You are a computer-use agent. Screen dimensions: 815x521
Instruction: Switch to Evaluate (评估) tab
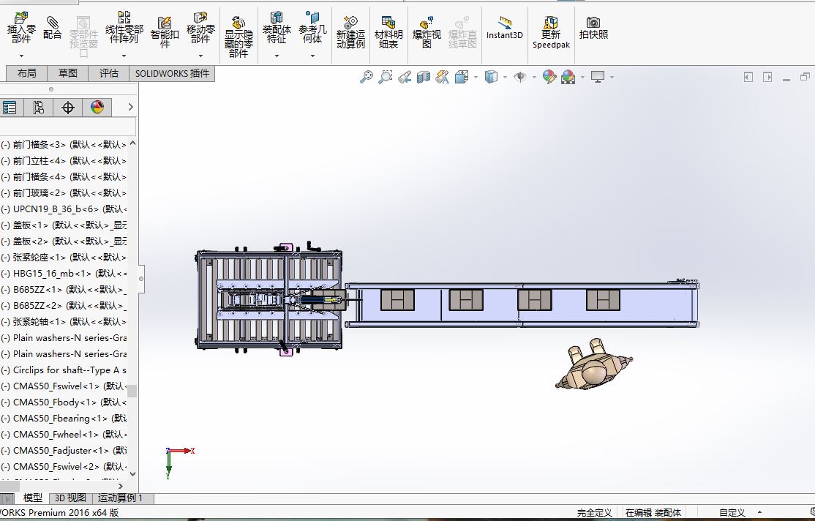108,73
